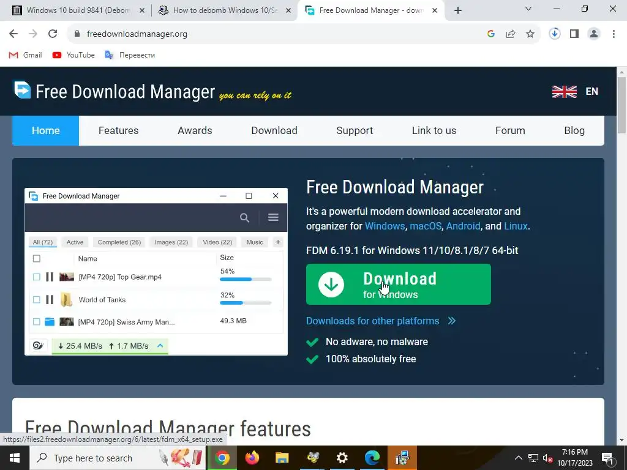Pause the Top Gear.mp4 download

click(x=50, y=277)
